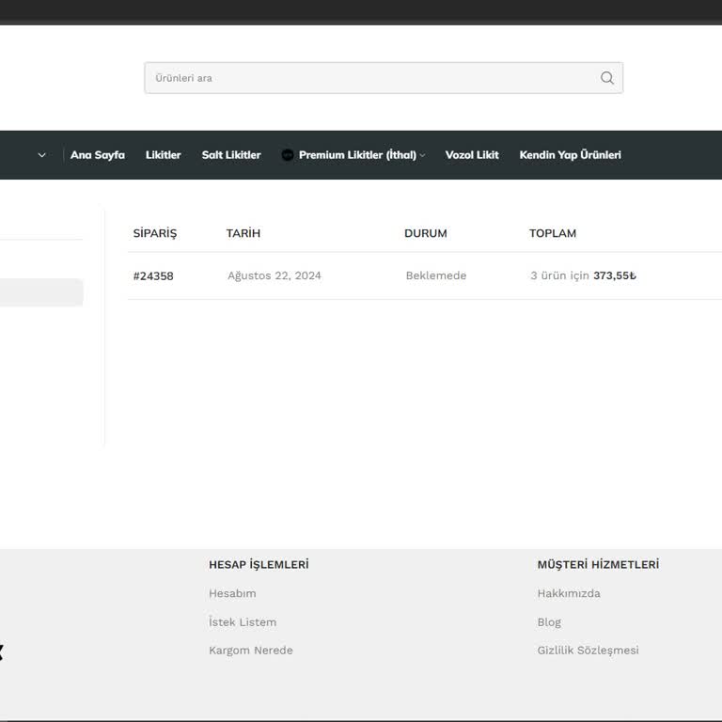Click the Premium Likitler (İthal) label
The image size is (722, 722).
click(357, 155)
